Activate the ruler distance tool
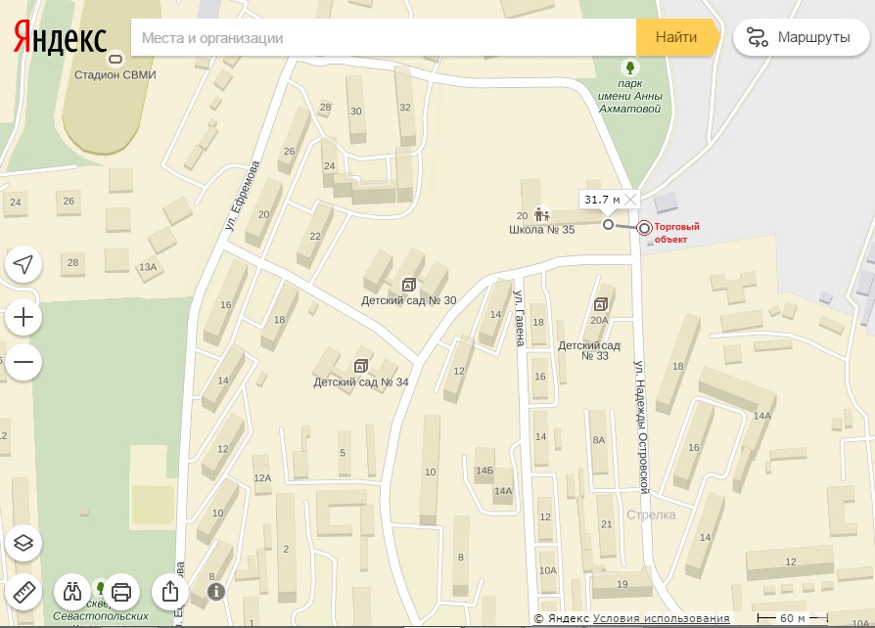This screenshot has width=875, height=628. 23,592
